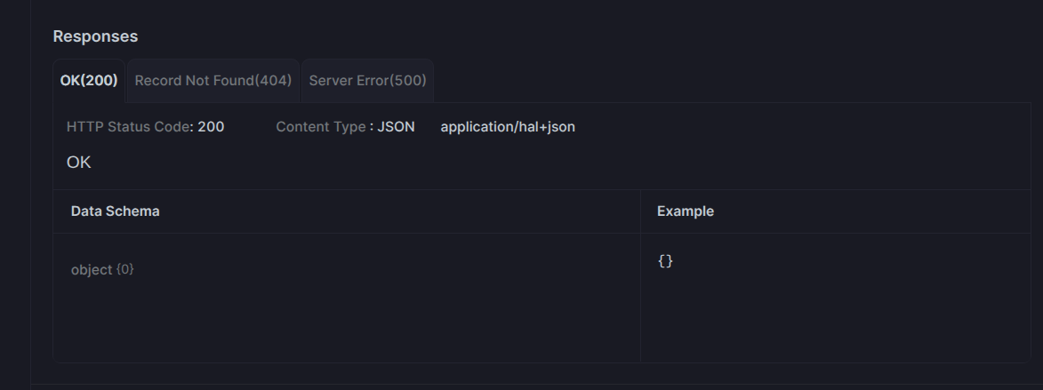This screenshot has height=390, width=1043.
Task: Select the JSON content type value
Action: click(x=396, y=127)
